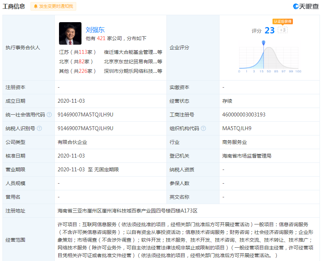The image size is (322, 261).
Task: Click 刘强东 portrait photo
Action: tap(70, 33)
